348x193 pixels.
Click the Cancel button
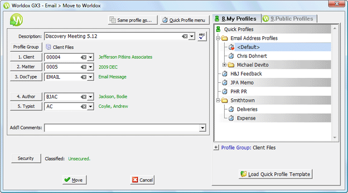[142, 180]
